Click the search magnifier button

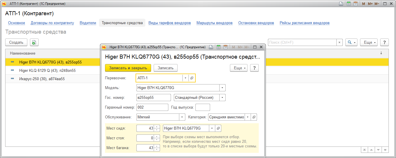pyautogui.click(x=351, y=42)
